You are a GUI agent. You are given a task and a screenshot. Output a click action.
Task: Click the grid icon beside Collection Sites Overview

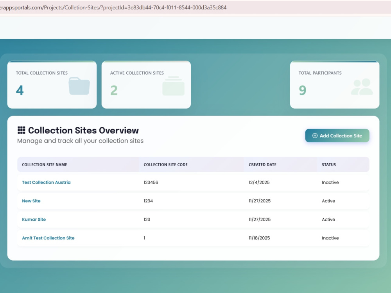click(x=22, y=130)
